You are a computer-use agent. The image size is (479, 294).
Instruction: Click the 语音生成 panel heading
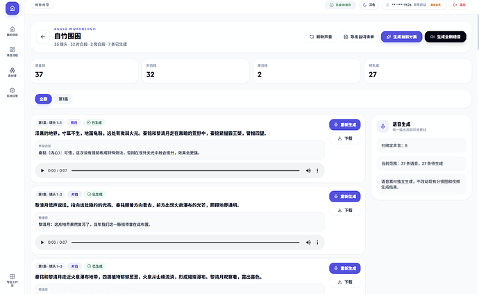401,124
